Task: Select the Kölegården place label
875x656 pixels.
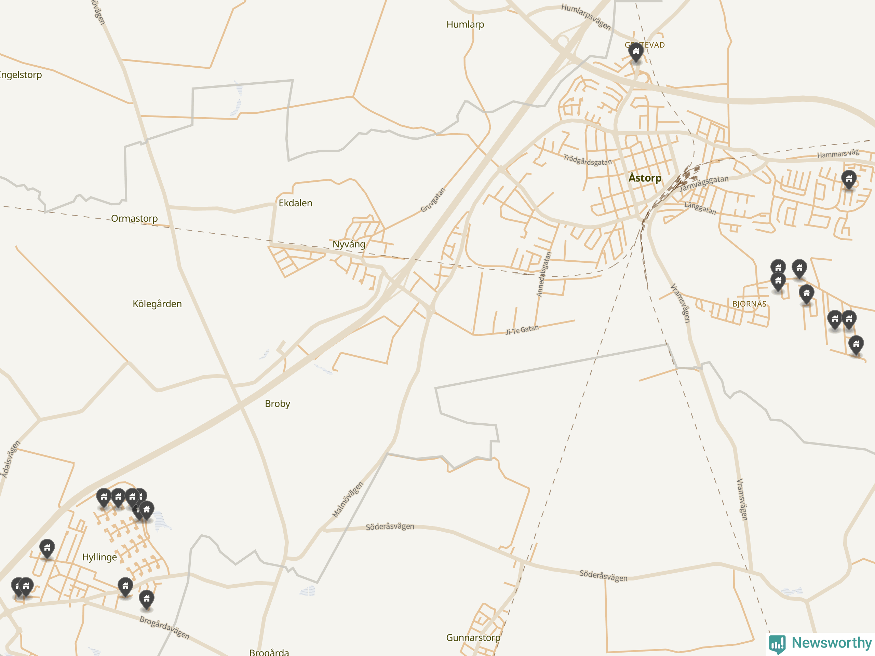Action: 157,304
